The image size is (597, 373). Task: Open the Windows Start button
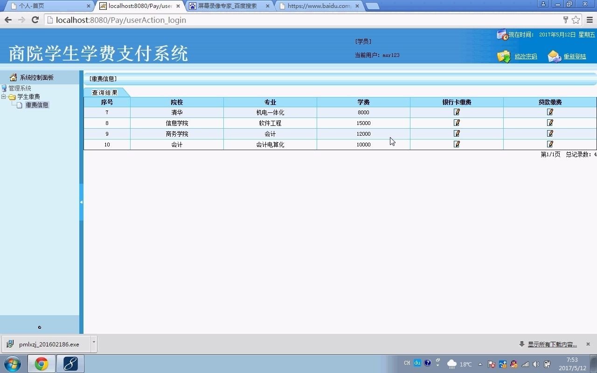pos(12,364)
